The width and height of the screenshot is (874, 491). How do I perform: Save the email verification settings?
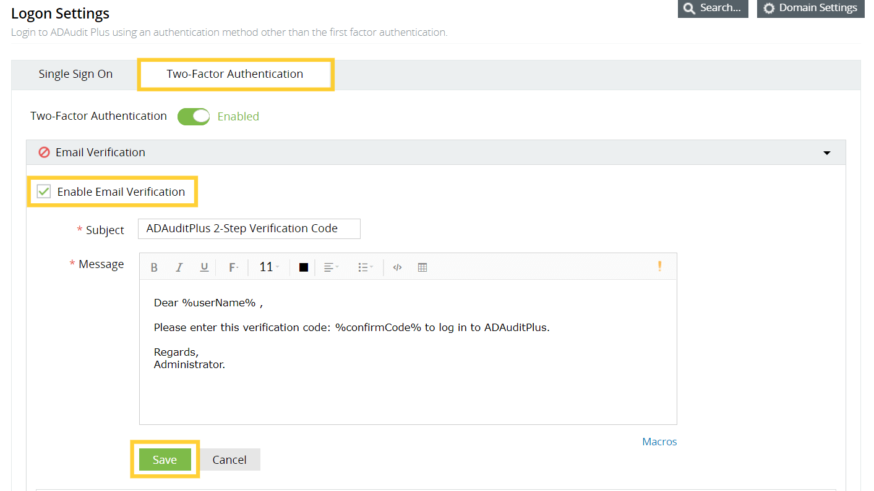click(165, 460)
